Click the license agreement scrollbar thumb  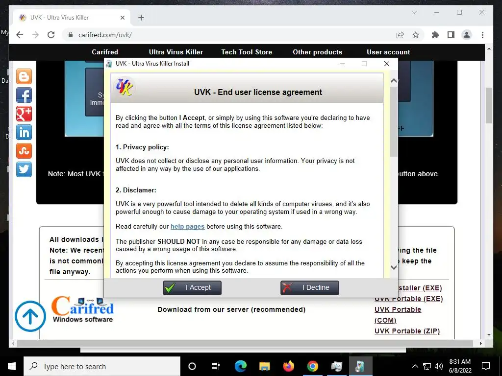pos(394,121)
